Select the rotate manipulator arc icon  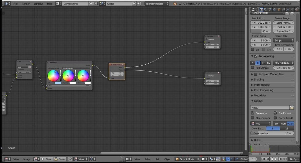(x=232, y=159)
